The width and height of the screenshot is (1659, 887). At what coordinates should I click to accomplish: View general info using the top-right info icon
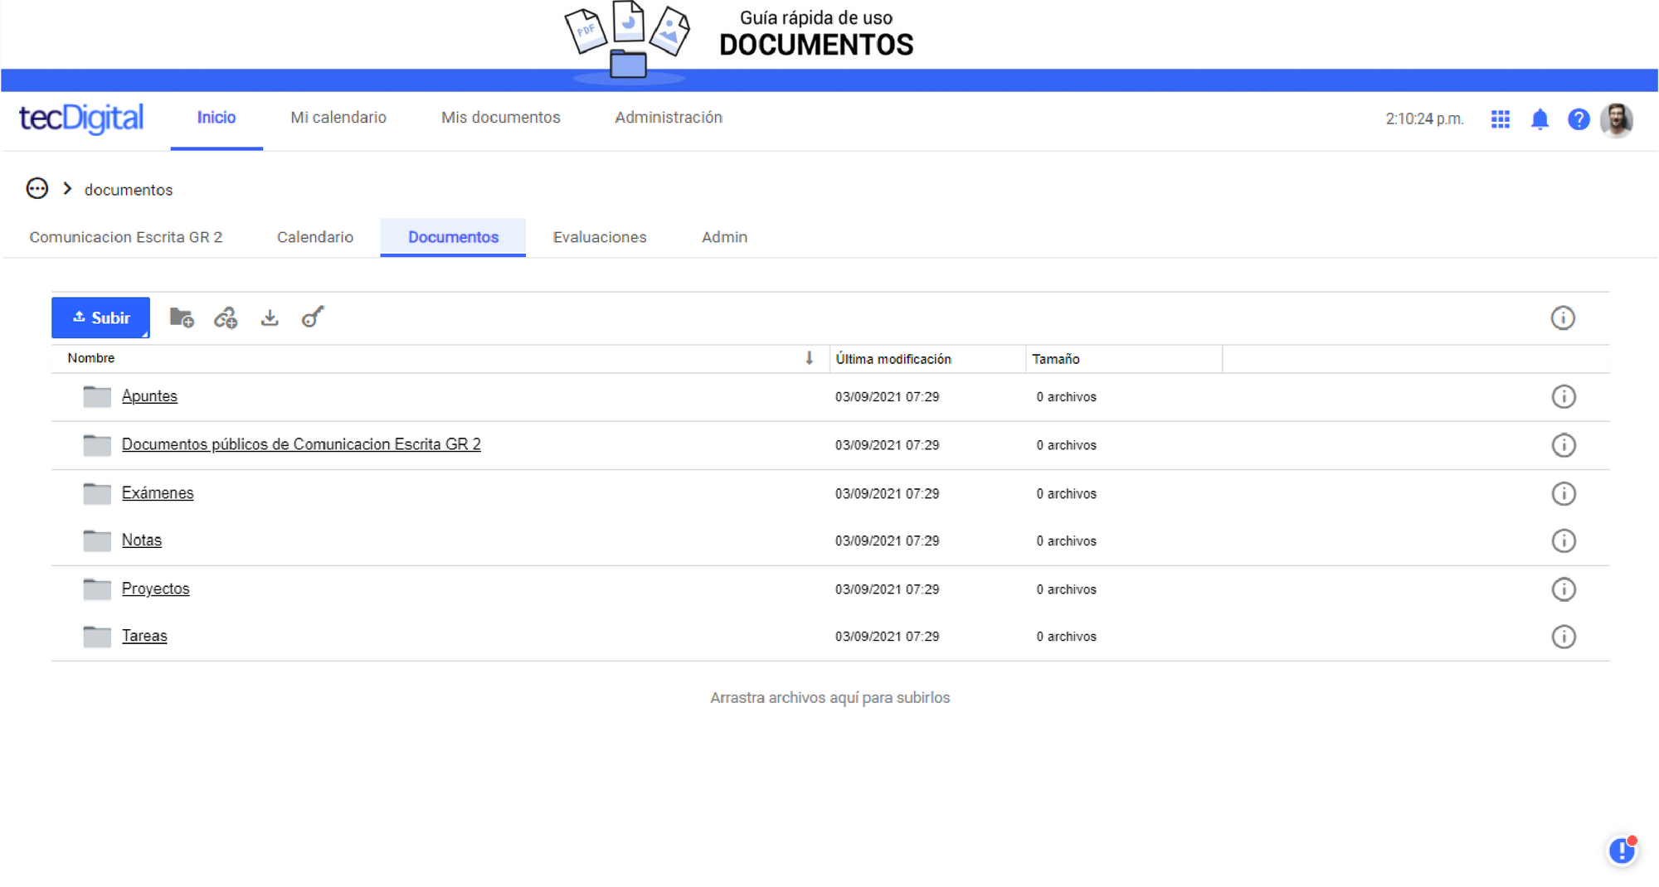pyautogui.click(x=1563, y=317)
